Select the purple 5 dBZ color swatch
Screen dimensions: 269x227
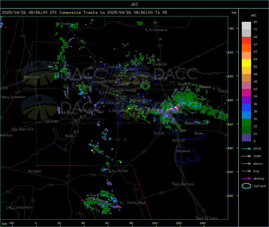pyautogui.click(x=246, y=138)
